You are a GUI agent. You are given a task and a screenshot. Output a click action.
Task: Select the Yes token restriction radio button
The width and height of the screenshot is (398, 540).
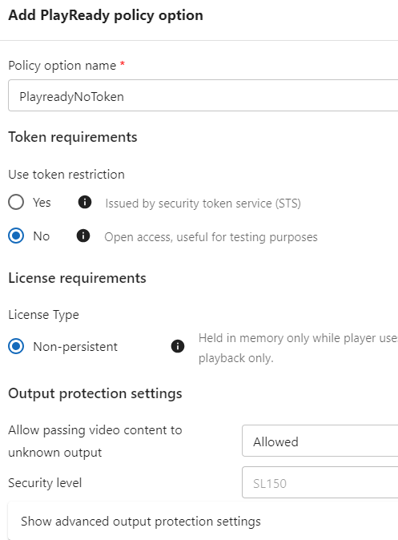point(16,202)
